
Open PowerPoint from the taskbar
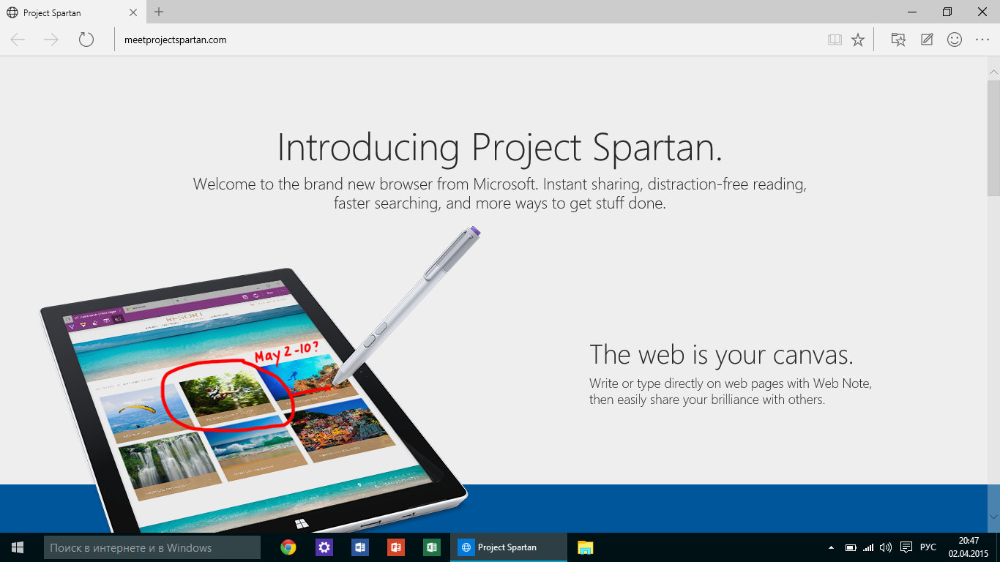click(396, 547)
